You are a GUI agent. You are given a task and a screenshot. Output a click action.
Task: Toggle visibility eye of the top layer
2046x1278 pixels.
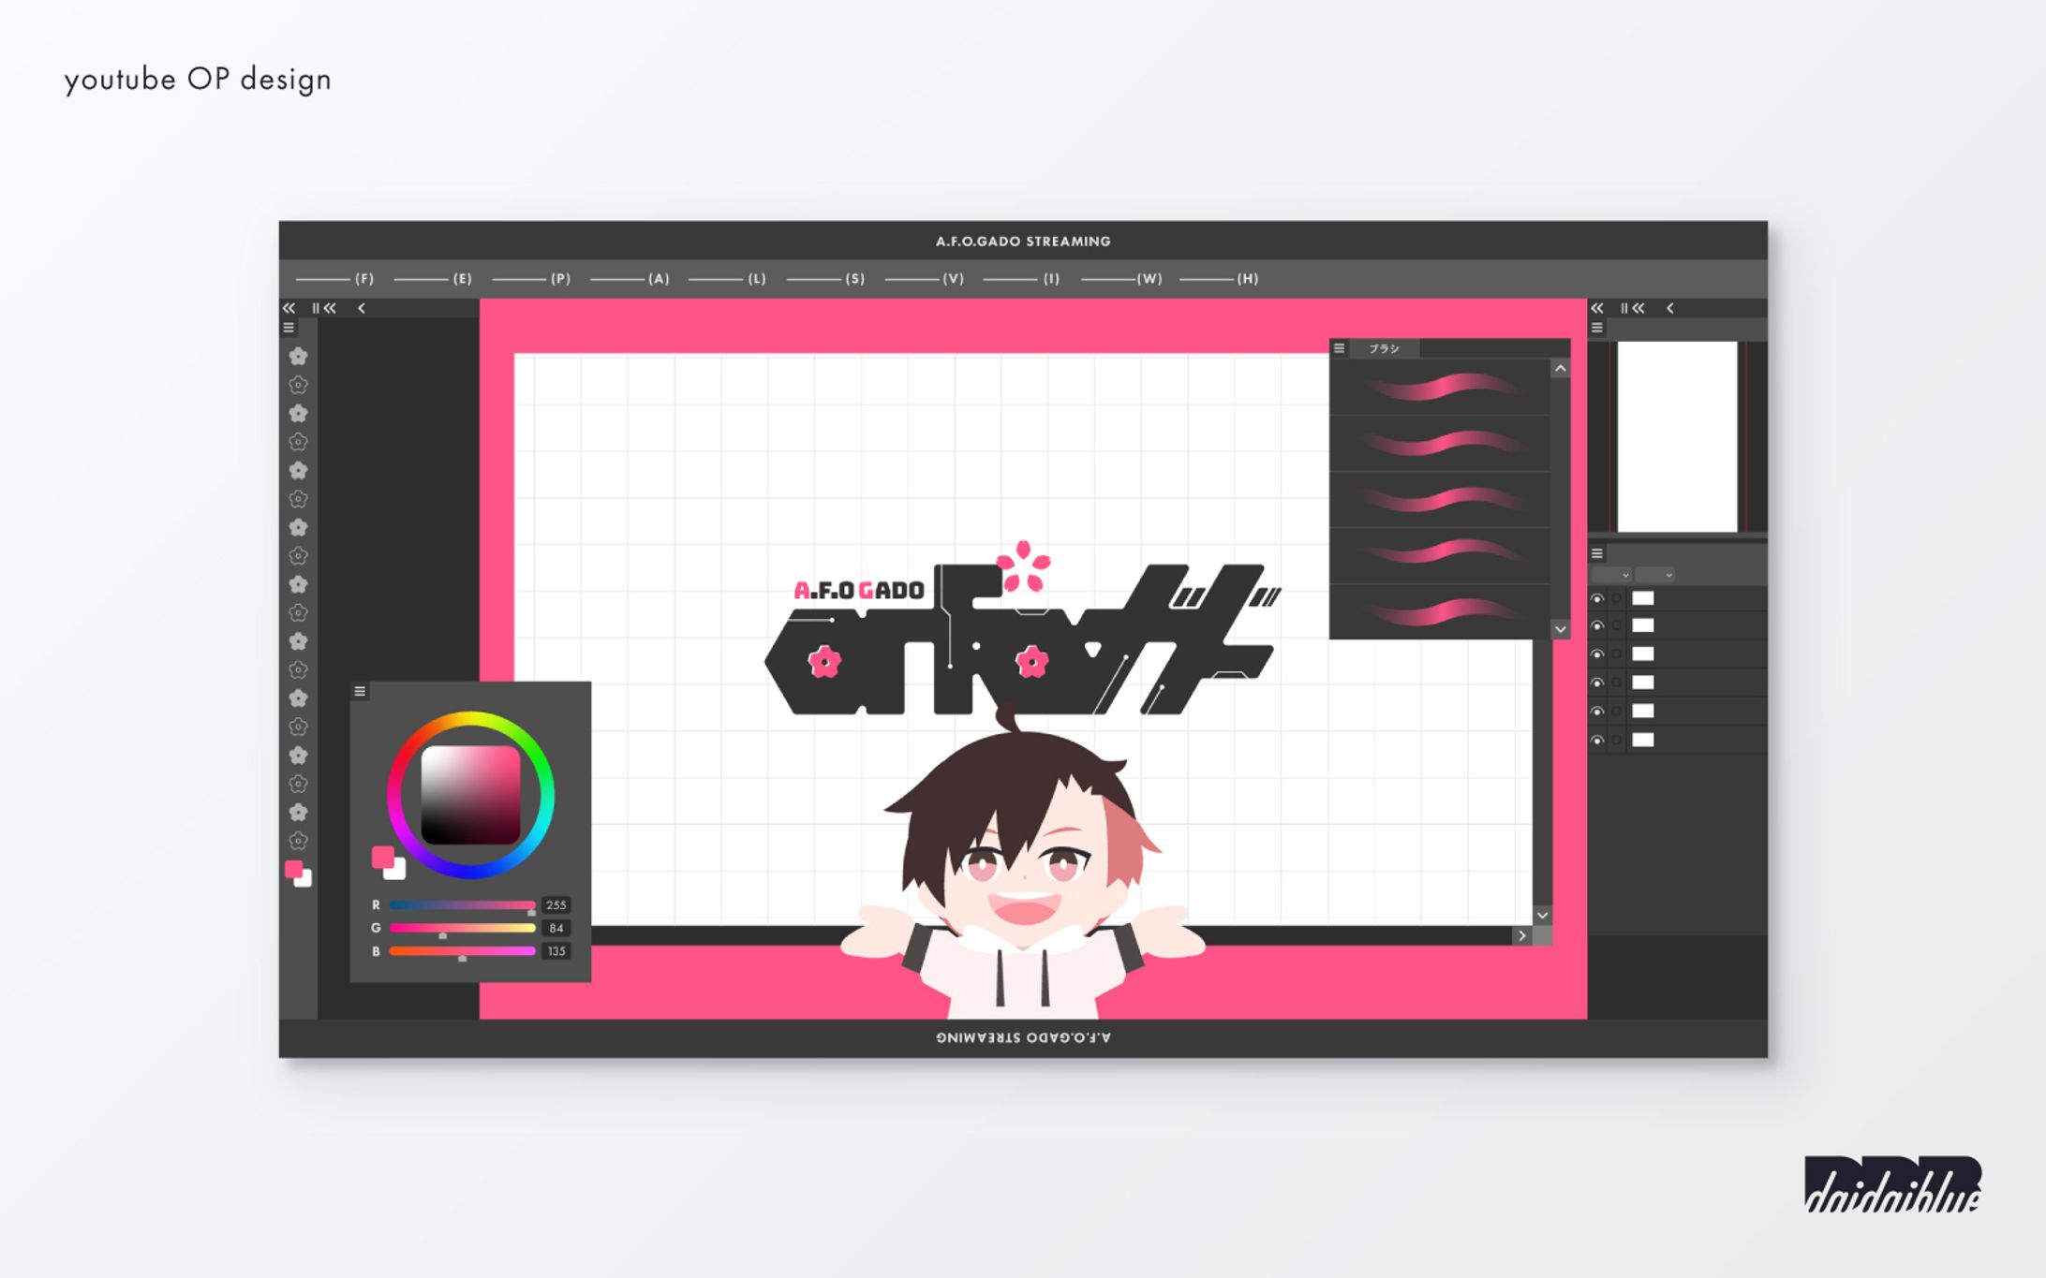pyautogui.click(x=1597, y=598)
